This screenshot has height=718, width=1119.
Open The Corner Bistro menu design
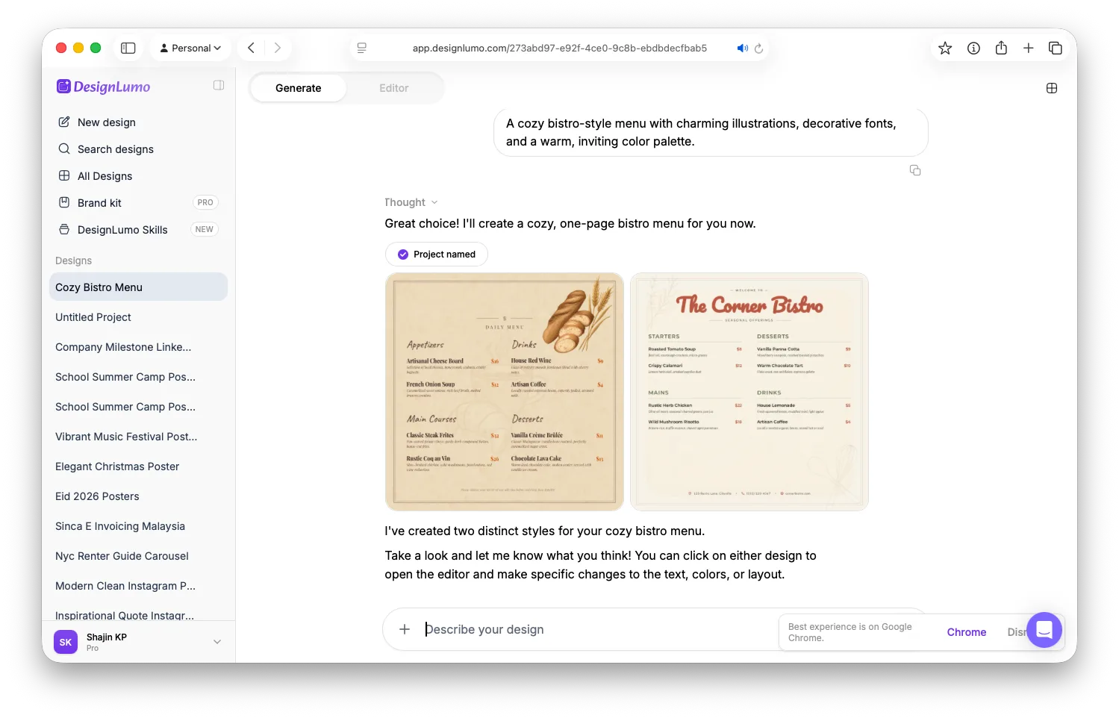pyautogui.click(x=749, y=392)
